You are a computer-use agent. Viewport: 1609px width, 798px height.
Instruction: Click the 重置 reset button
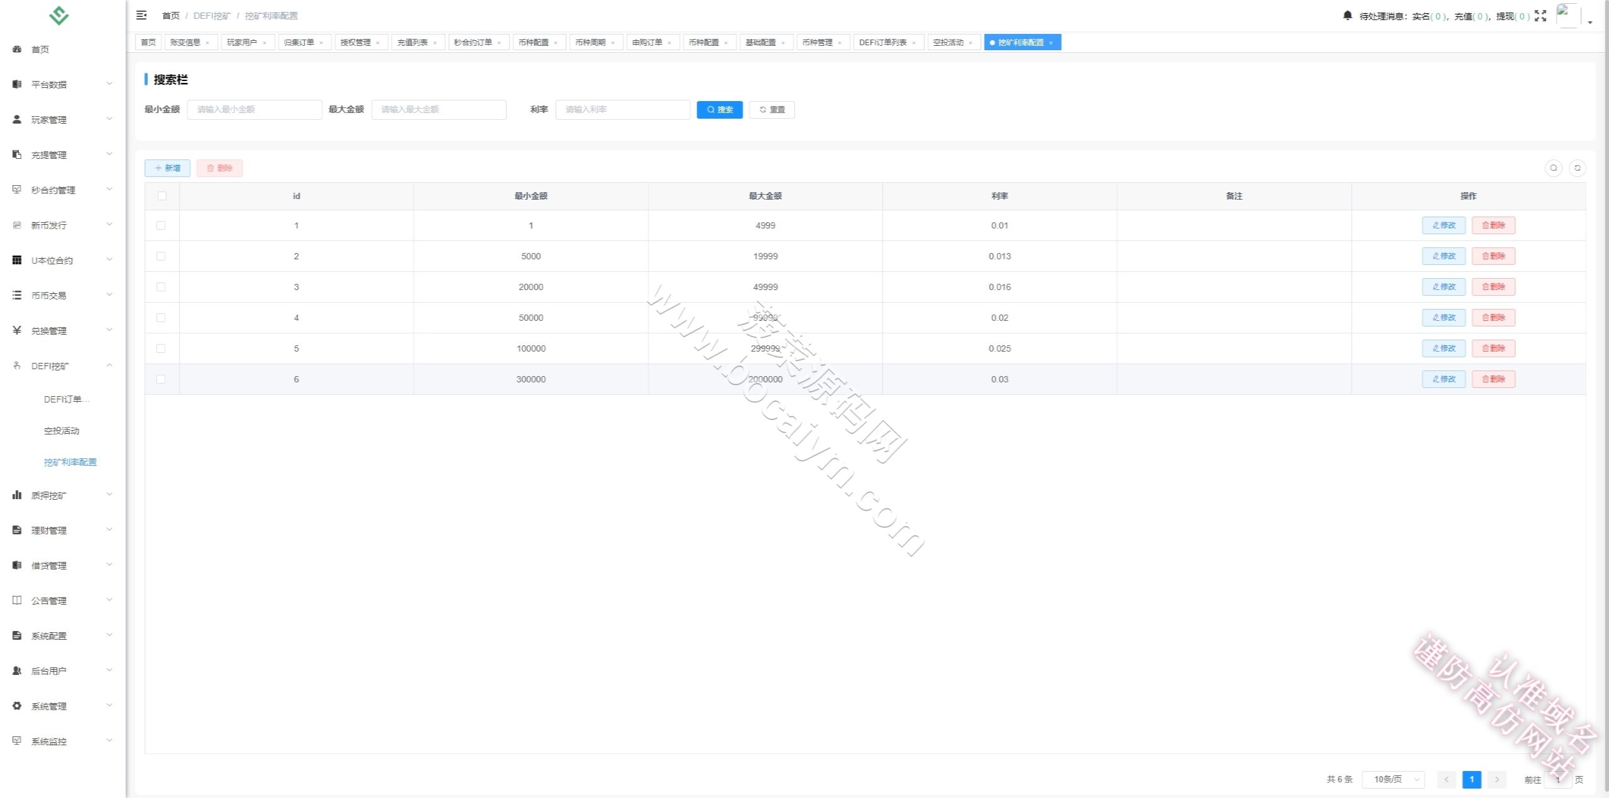[x=772, y=110]
